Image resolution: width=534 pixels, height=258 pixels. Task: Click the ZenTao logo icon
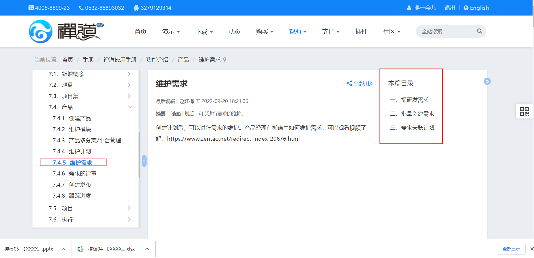tap(41, 32)
